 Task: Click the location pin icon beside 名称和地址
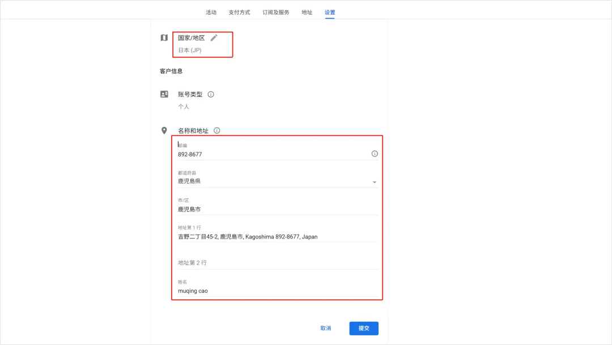click(x=163, y=130)
